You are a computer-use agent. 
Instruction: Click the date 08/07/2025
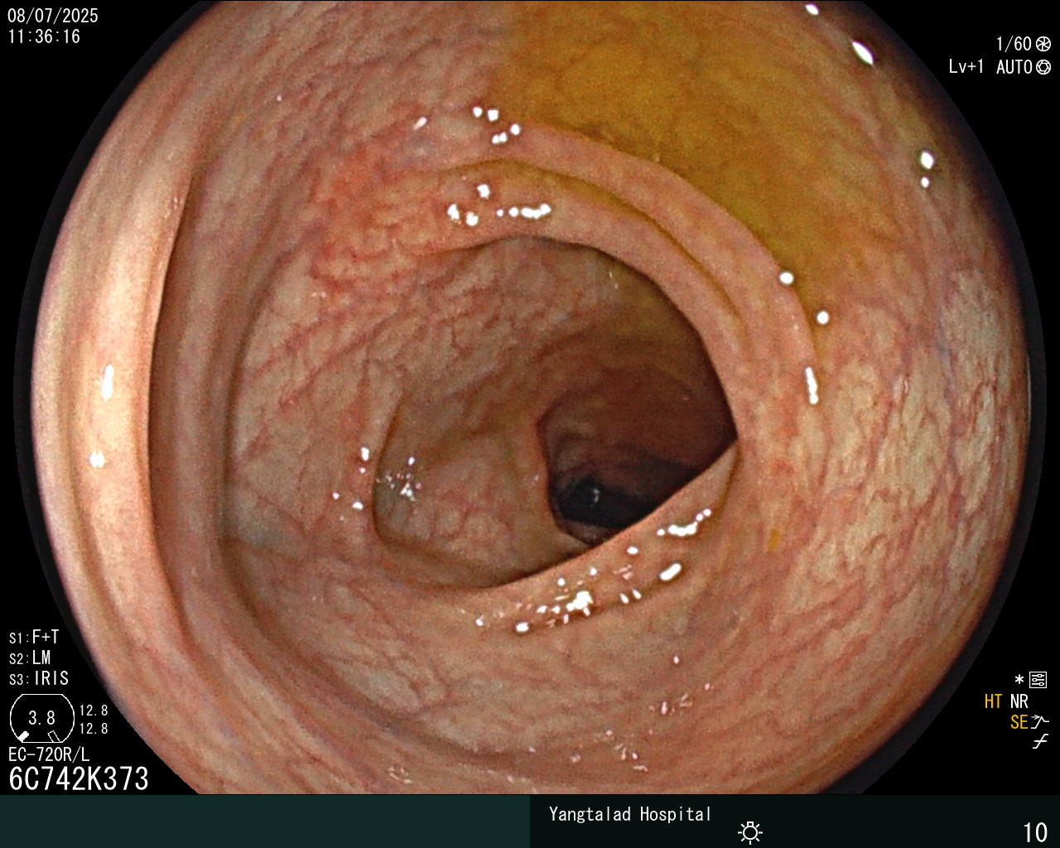53,16
